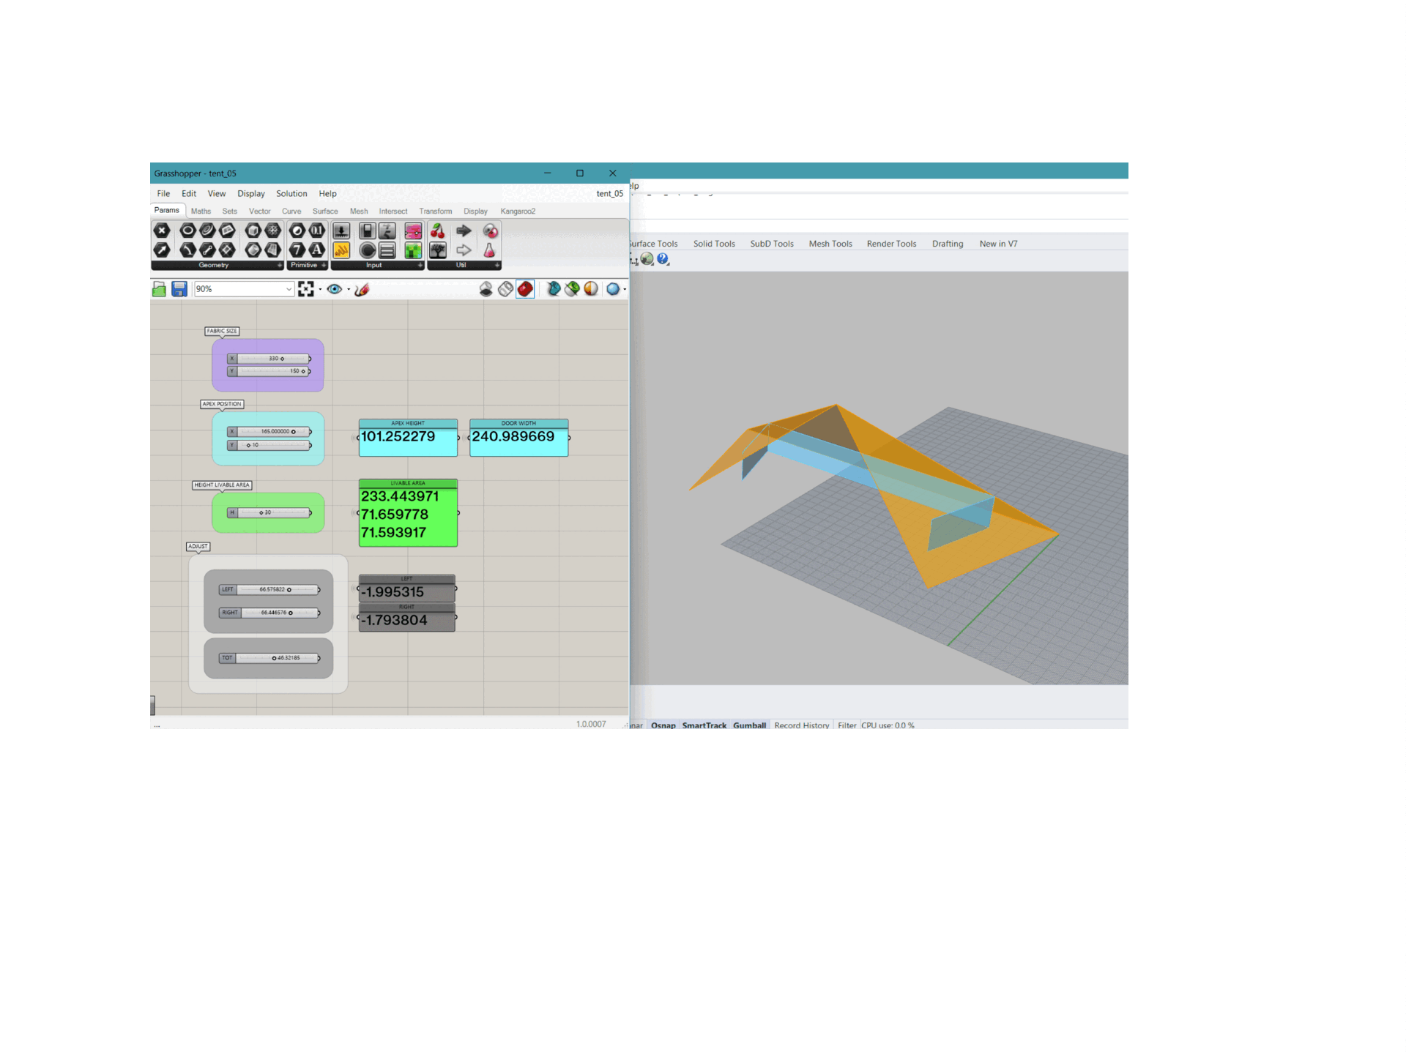Open the Rhino New in V7 tab
This screenshot has height=1054, width=1406.
point(998,244)
